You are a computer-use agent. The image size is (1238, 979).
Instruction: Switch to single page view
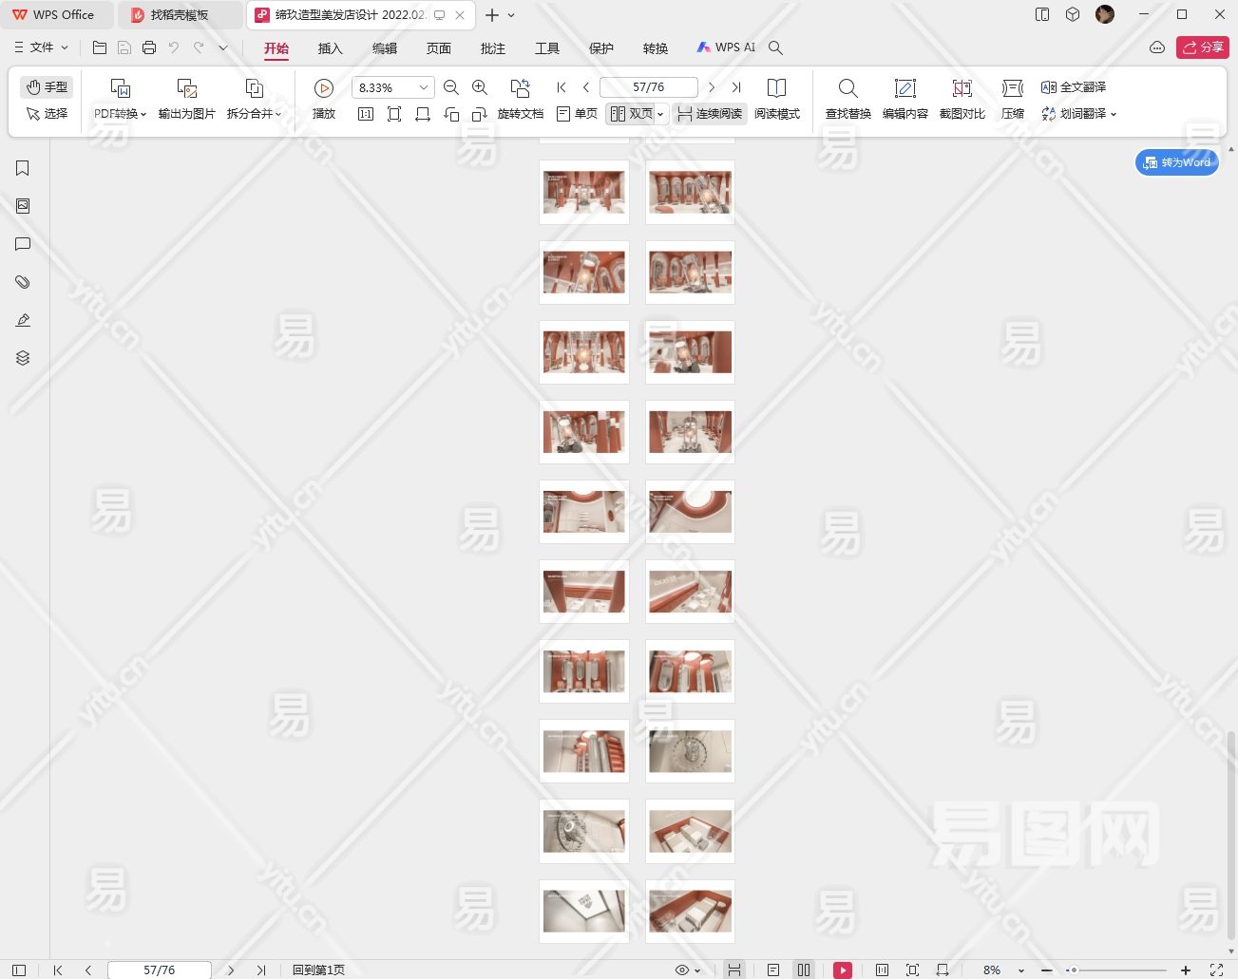577,114
